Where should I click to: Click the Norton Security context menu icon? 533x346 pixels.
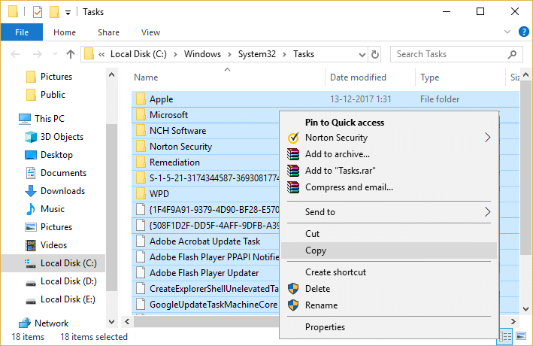pos(293,138)
